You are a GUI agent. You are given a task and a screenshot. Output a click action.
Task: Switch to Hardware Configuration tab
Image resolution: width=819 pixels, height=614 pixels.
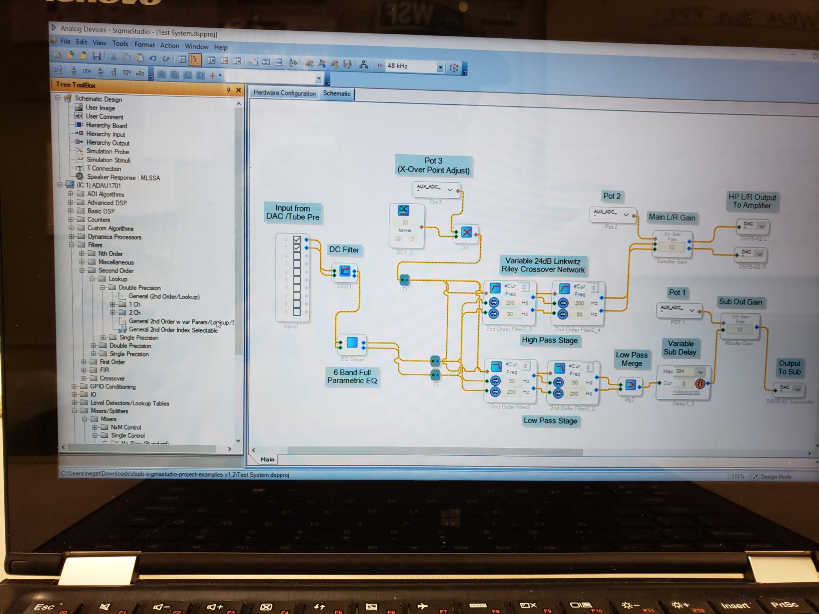point(284,93)
